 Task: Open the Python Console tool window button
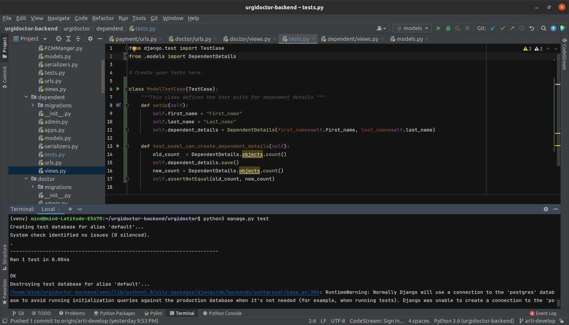coord(222,313)
